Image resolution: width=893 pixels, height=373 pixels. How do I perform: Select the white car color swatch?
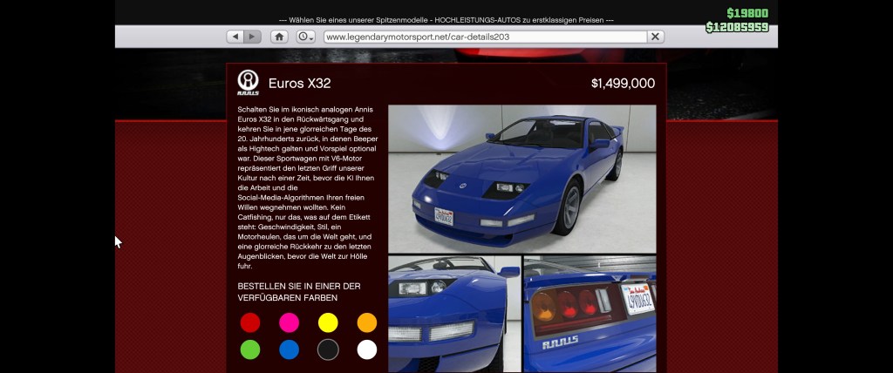(x=367, y=349)
